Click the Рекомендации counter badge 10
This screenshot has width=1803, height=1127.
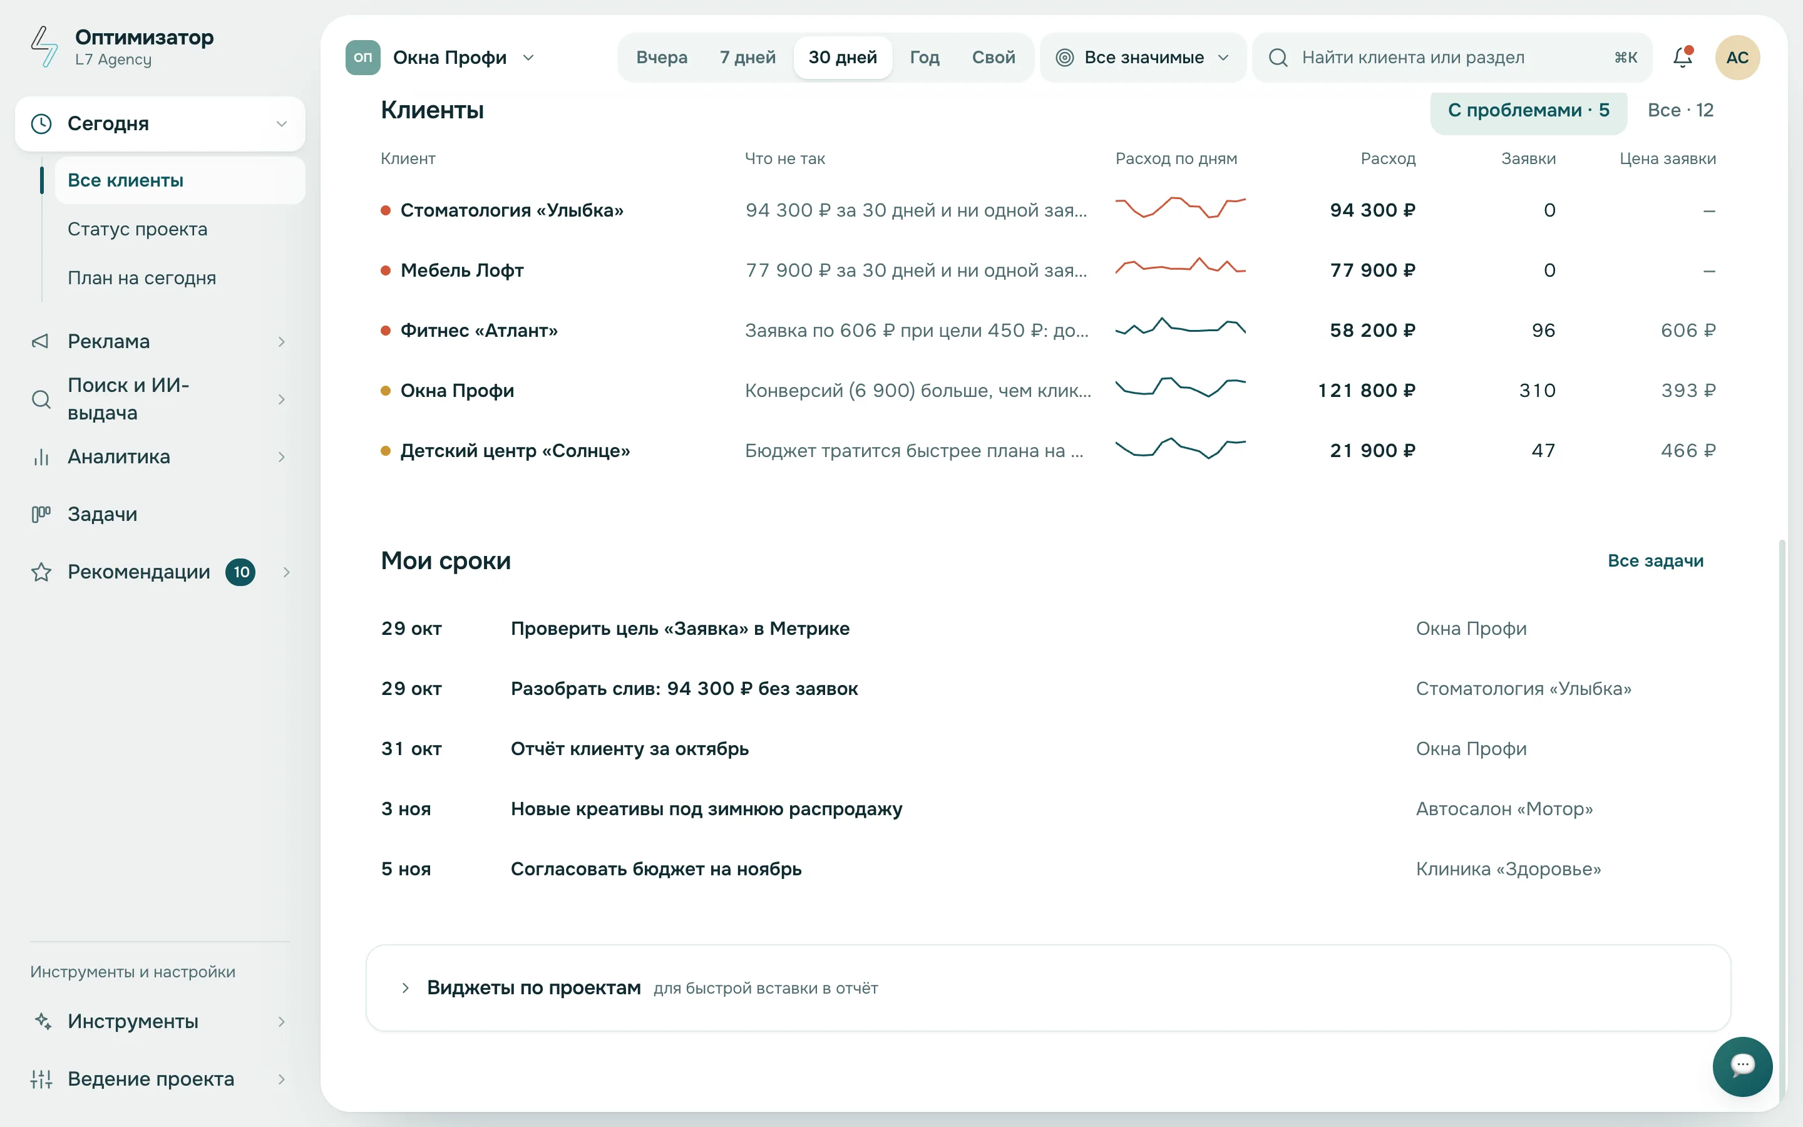240,572
